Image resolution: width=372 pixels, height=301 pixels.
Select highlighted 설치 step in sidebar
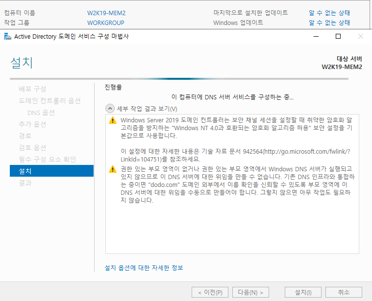(x=52, y=171)
